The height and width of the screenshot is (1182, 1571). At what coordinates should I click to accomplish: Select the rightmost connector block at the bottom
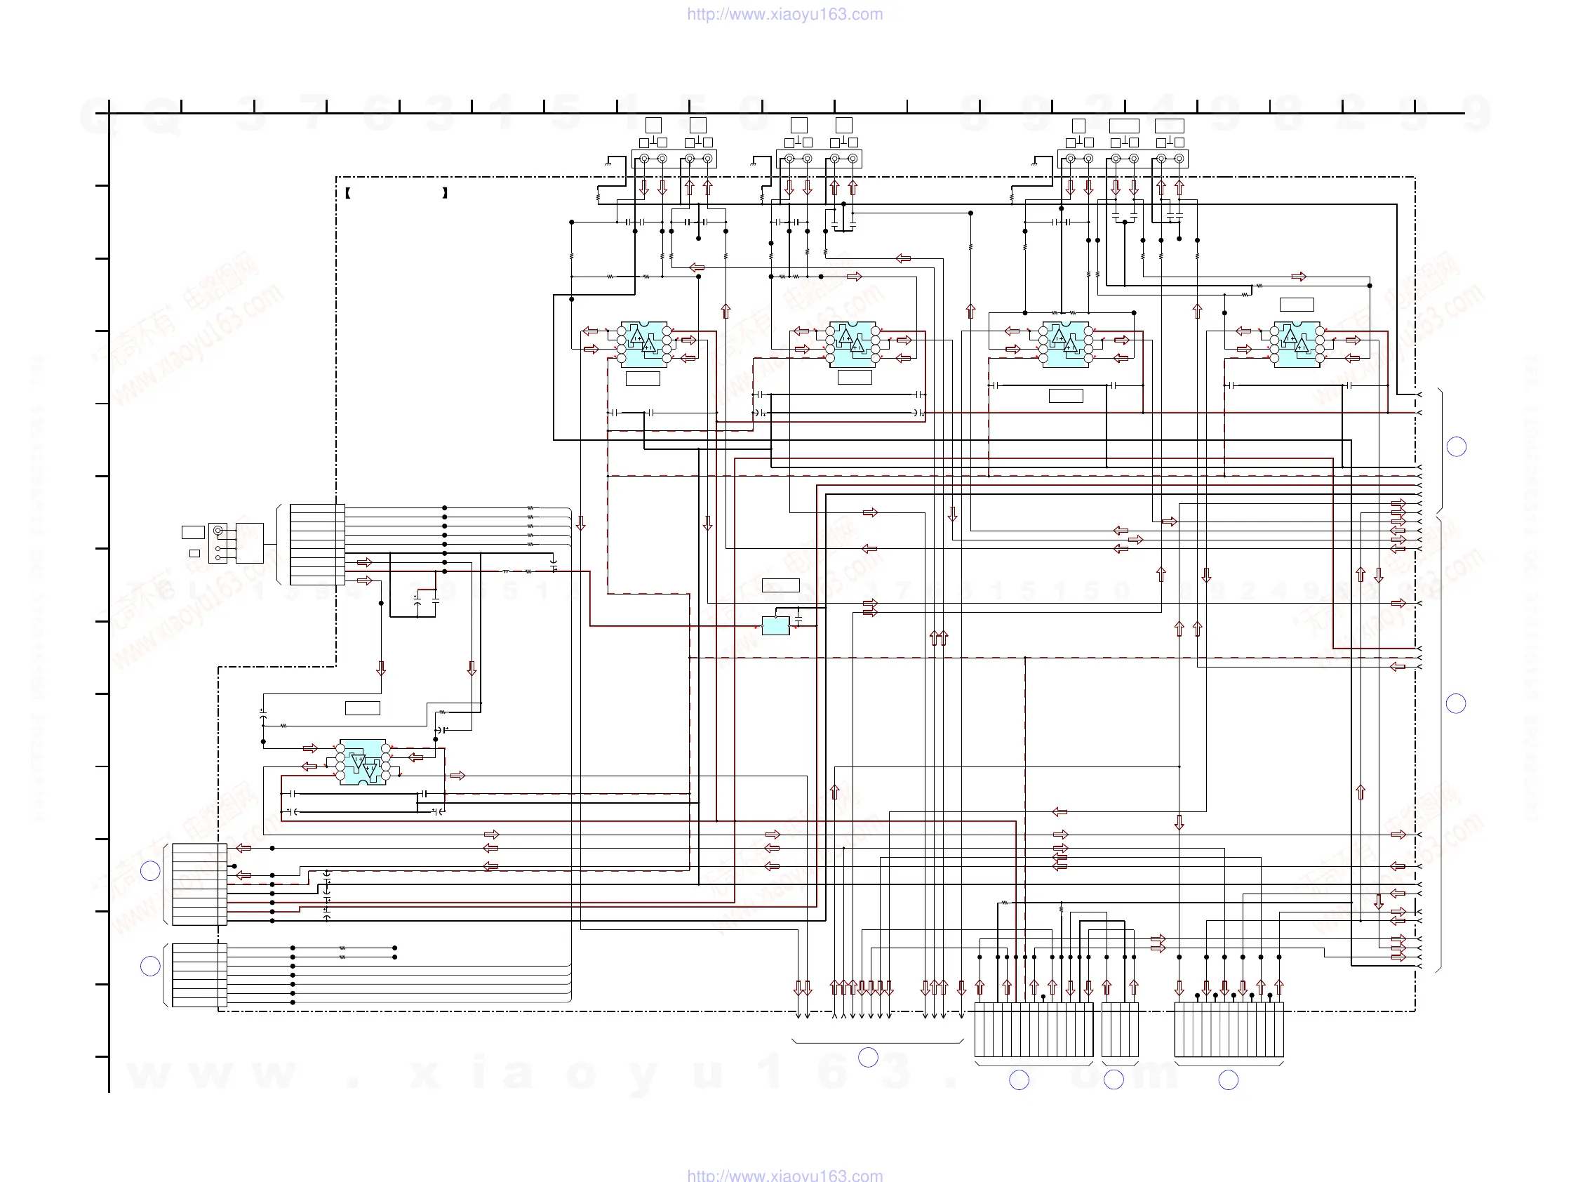coord(1229,1030)
